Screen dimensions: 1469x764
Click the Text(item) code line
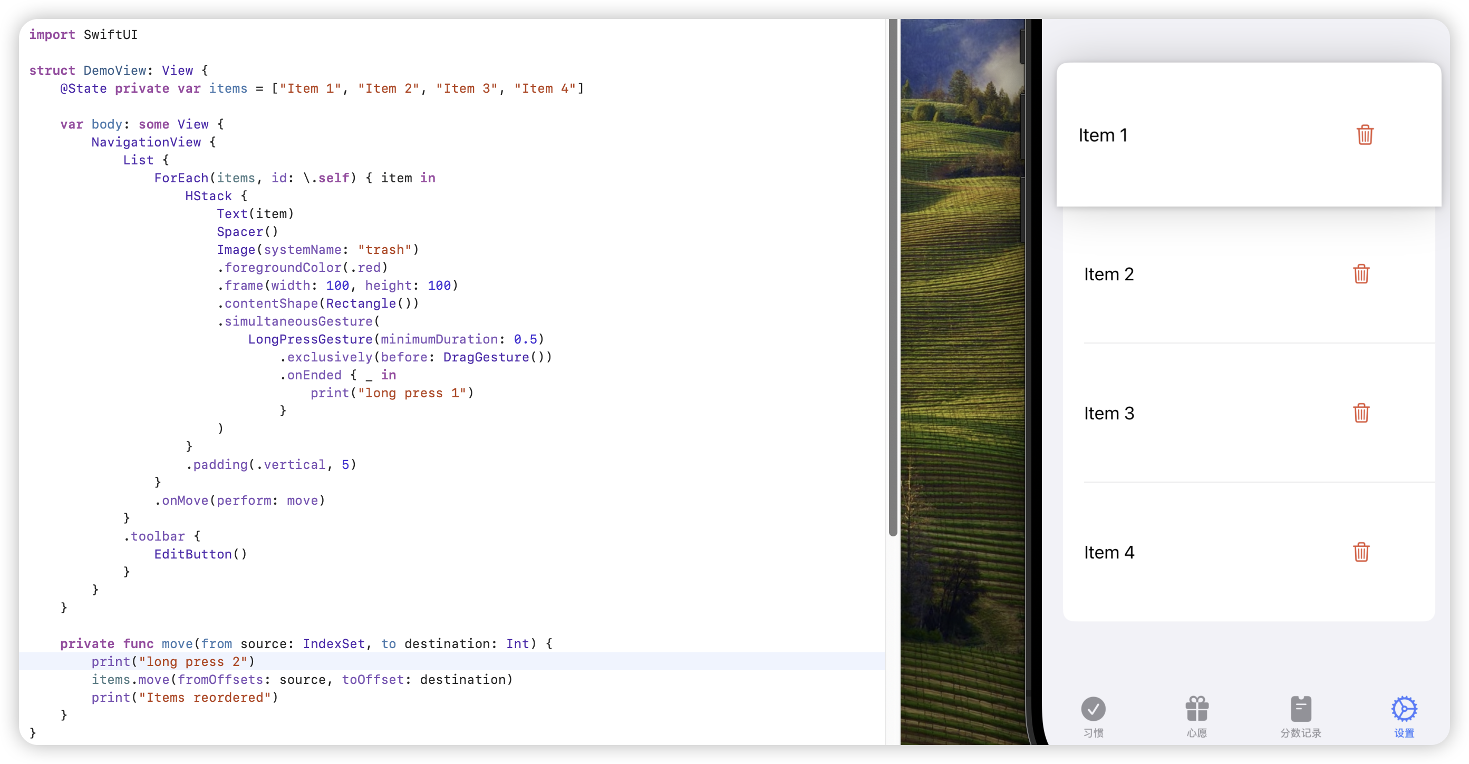pyautogui.click(x=255, y=213)
